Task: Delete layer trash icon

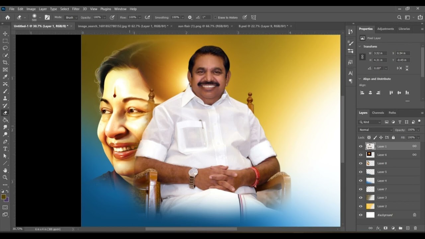Action: [415, 228]
